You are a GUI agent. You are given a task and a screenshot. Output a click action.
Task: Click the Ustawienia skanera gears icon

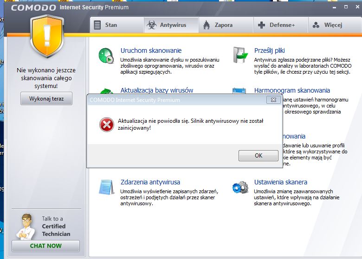[240, 188]
